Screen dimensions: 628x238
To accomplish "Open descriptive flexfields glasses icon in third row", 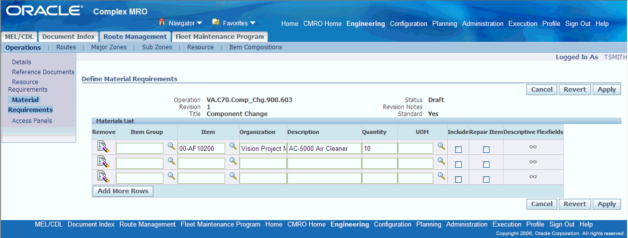I will pos(533,177).
